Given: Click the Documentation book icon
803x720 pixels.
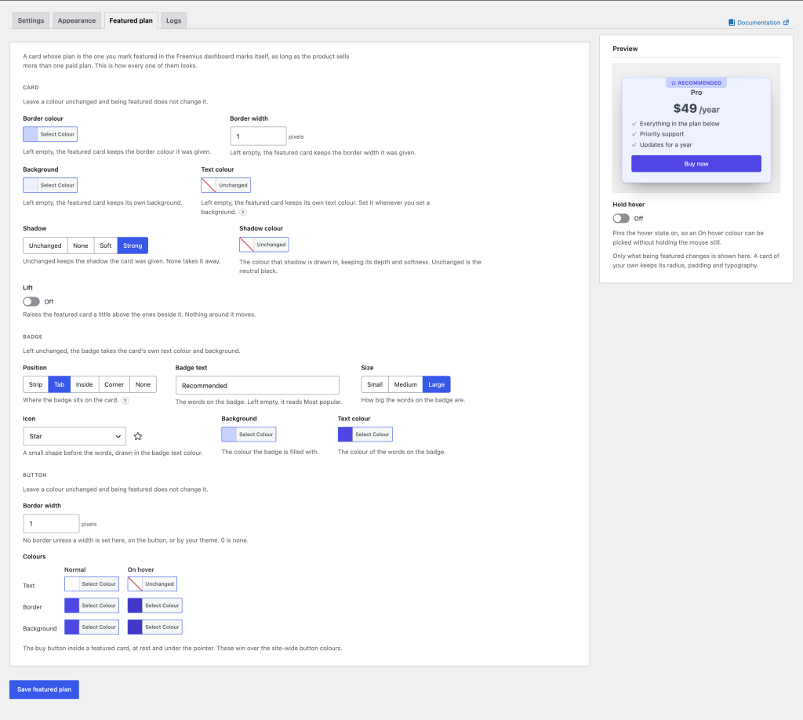Looking at the screenshot, I should pyautogui.click(x=732, y=23).
